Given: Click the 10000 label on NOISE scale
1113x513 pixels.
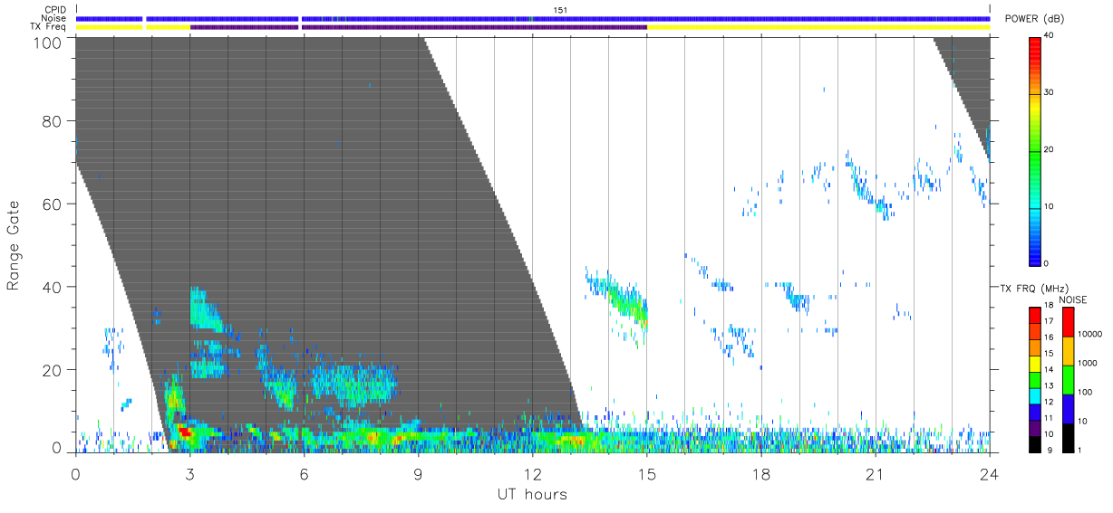Looking at the screenshot, I should click(1090, 335).
